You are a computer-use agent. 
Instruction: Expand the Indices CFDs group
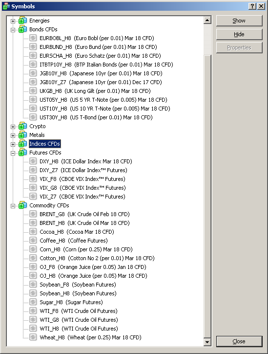[13, 145]
